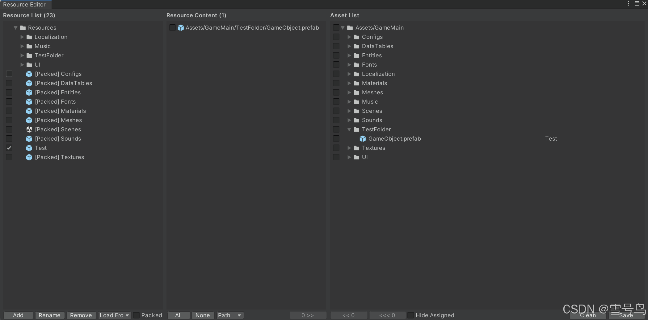
Task: Click the Assets/GameMain folder icon
Action: point(350,27)
